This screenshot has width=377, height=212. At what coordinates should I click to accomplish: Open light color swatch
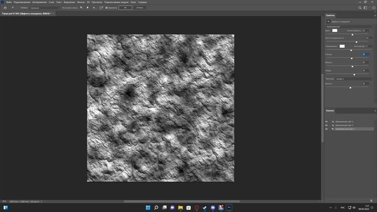pos(335,31)
